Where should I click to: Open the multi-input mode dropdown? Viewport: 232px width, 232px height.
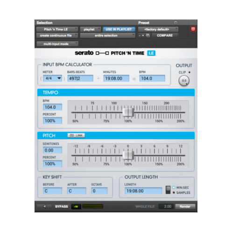(57, 44)
